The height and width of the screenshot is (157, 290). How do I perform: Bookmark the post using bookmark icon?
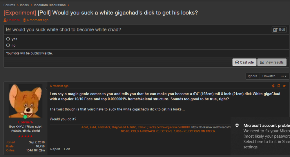pos(279,86)
